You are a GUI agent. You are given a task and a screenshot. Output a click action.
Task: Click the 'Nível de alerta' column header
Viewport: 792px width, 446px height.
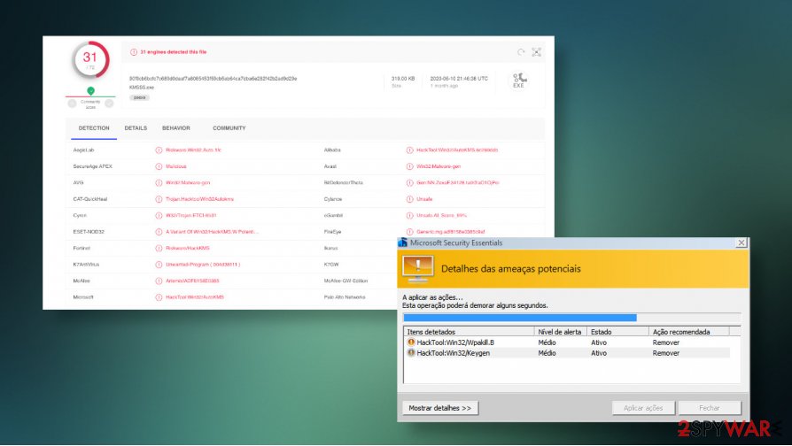[x=561, y=332]
